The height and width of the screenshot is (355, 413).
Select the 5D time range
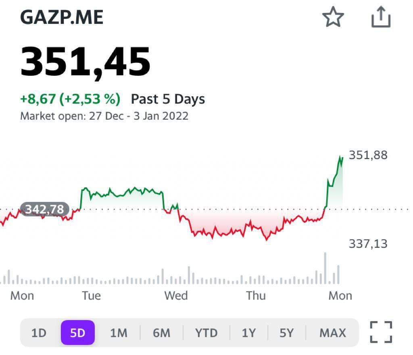pyautogui.click(x=78, y=333)
